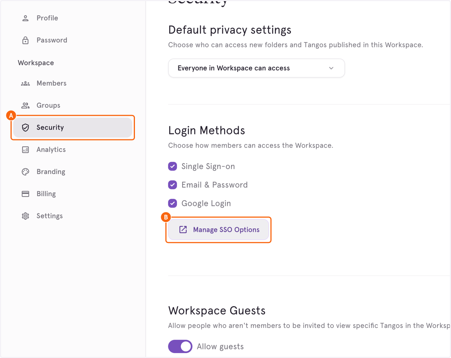Click the Email & Password label text

pyautogui.click(x=215, y=185)
